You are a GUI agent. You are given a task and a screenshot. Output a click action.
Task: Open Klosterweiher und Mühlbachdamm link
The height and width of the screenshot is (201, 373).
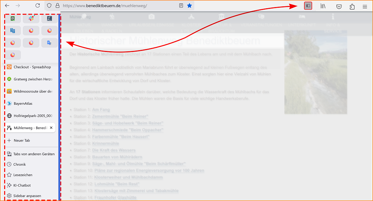tap(128, 177)
